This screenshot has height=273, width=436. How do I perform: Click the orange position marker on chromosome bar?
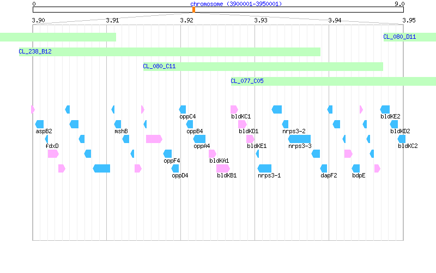[194, 10]
